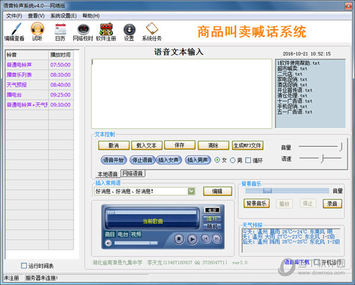This screenshot has width=355, height=285.
Task: Open the 查看(V) menu
Action: (x=36, y=16)
